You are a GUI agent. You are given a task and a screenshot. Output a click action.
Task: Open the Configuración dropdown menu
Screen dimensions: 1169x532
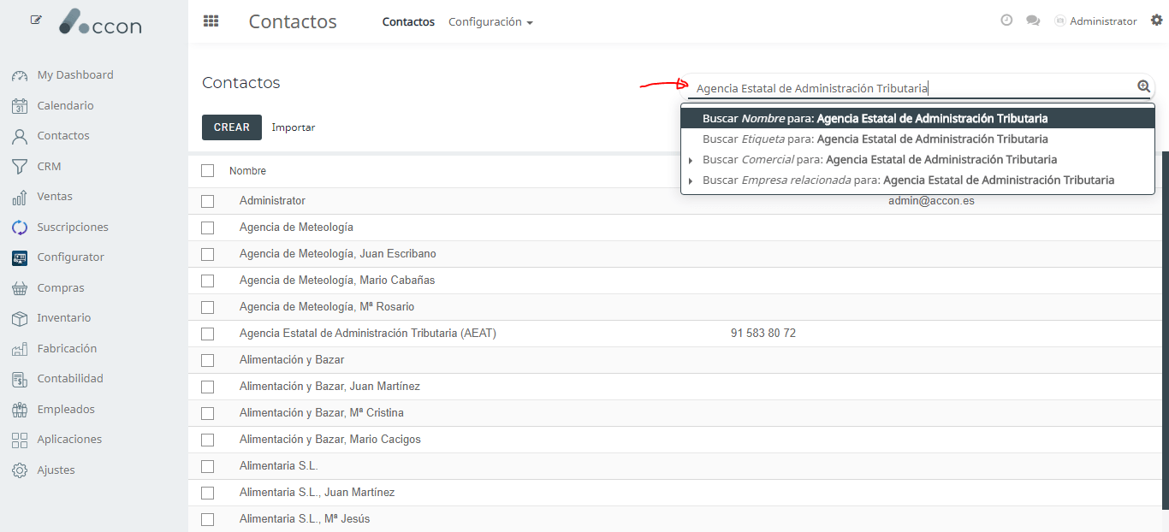[x=490, y=22]
